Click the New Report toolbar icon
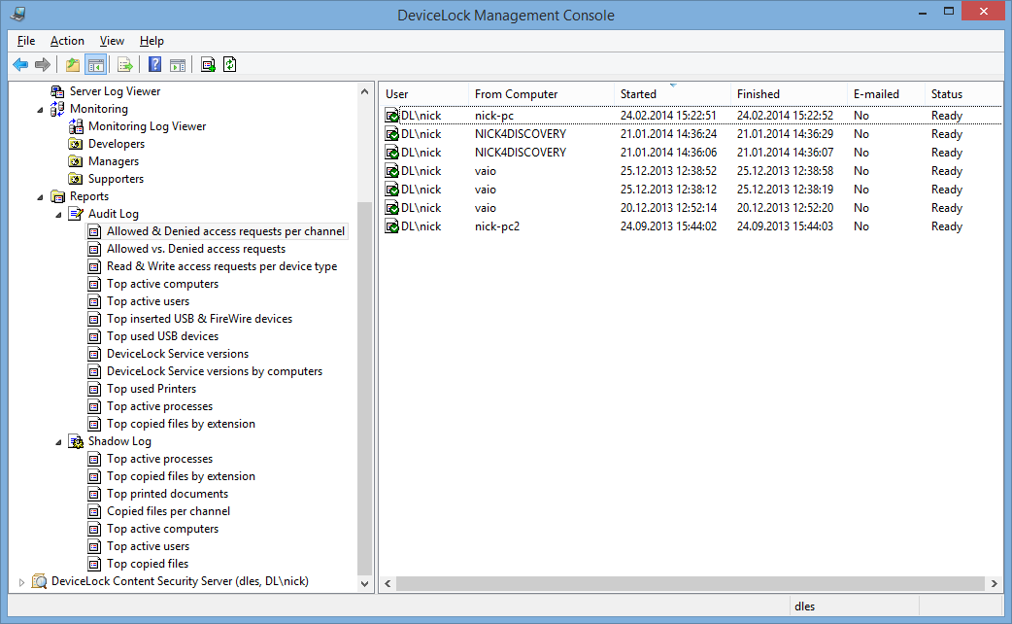Screen dimensions: 1012x624 [x=208, y=64]
